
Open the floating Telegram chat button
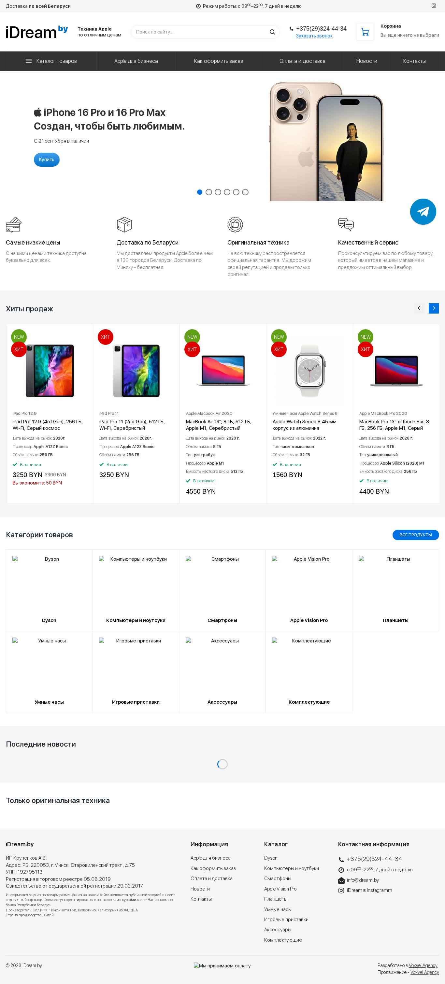[x=423, y=212]
